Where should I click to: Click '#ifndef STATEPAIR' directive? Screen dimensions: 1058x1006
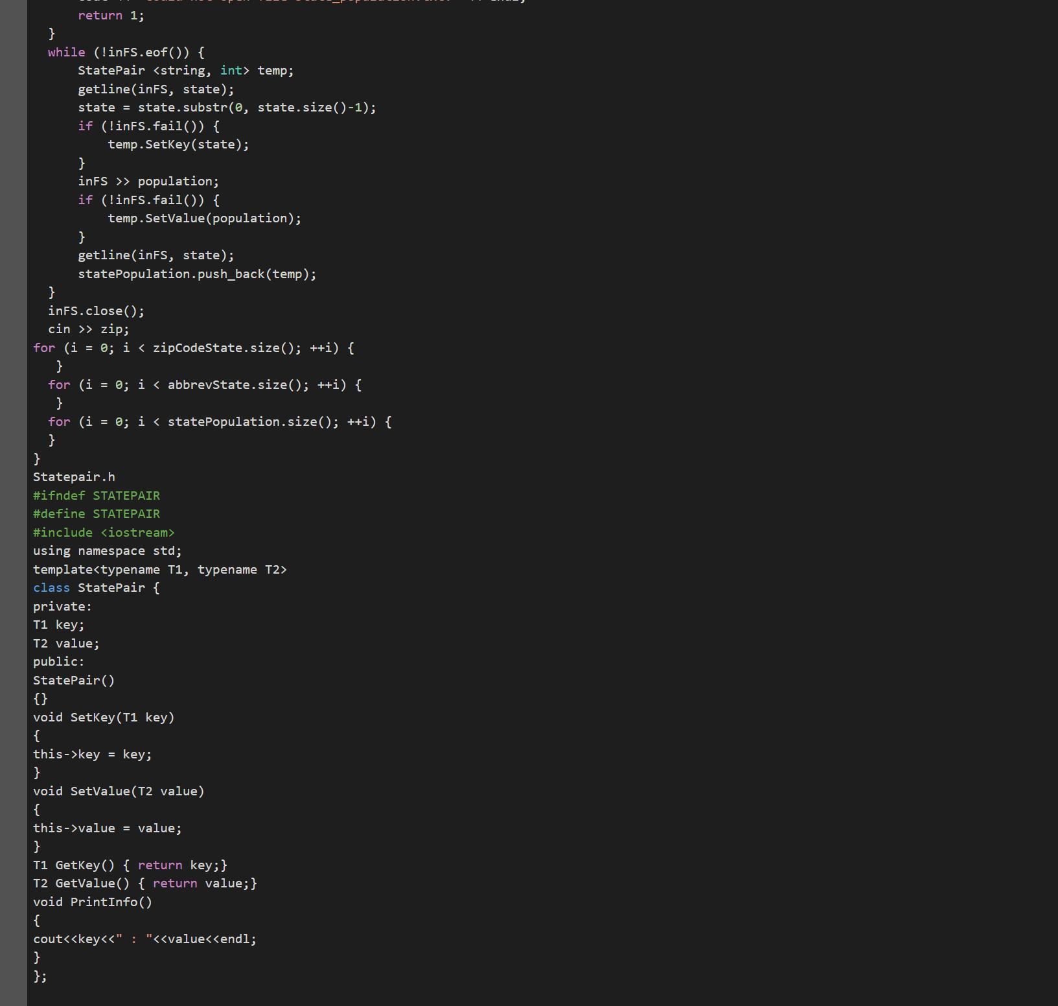97,496
